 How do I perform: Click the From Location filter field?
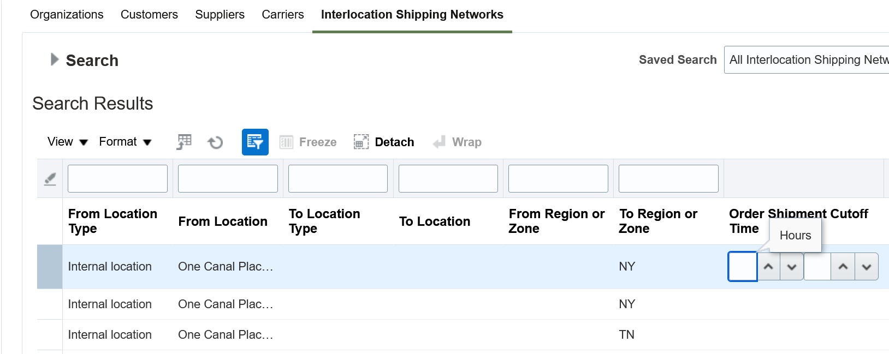coord(228,179)
